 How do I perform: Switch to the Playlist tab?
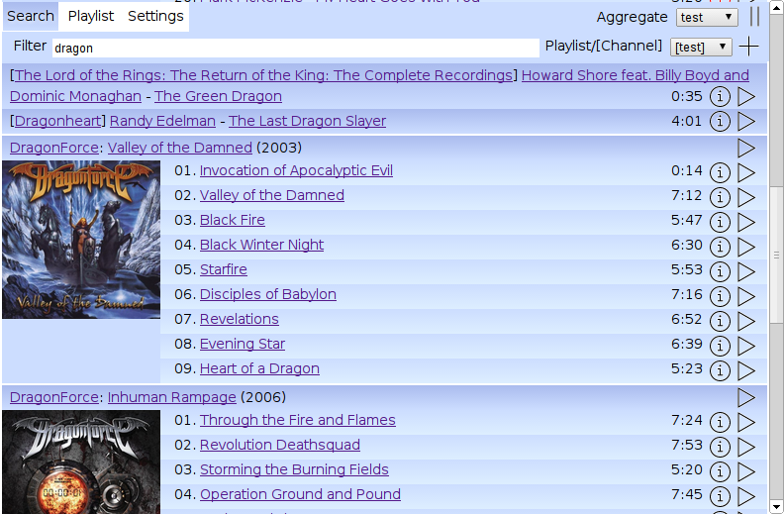tap(91, 16)
